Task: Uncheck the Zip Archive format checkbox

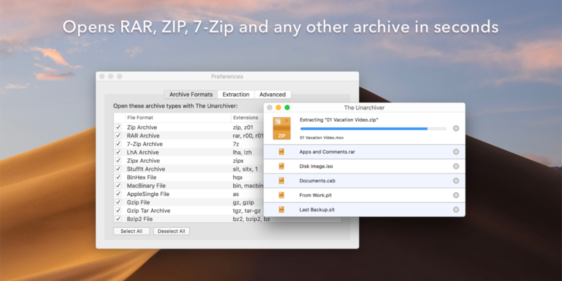Action: pos(118,127)
